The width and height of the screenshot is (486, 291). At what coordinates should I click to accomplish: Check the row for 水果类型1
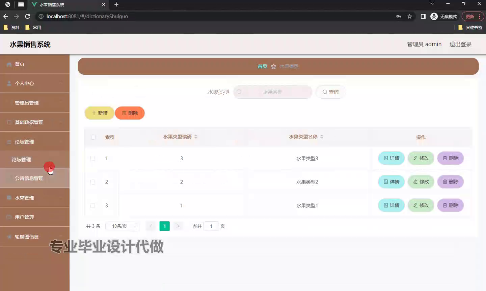93,205
